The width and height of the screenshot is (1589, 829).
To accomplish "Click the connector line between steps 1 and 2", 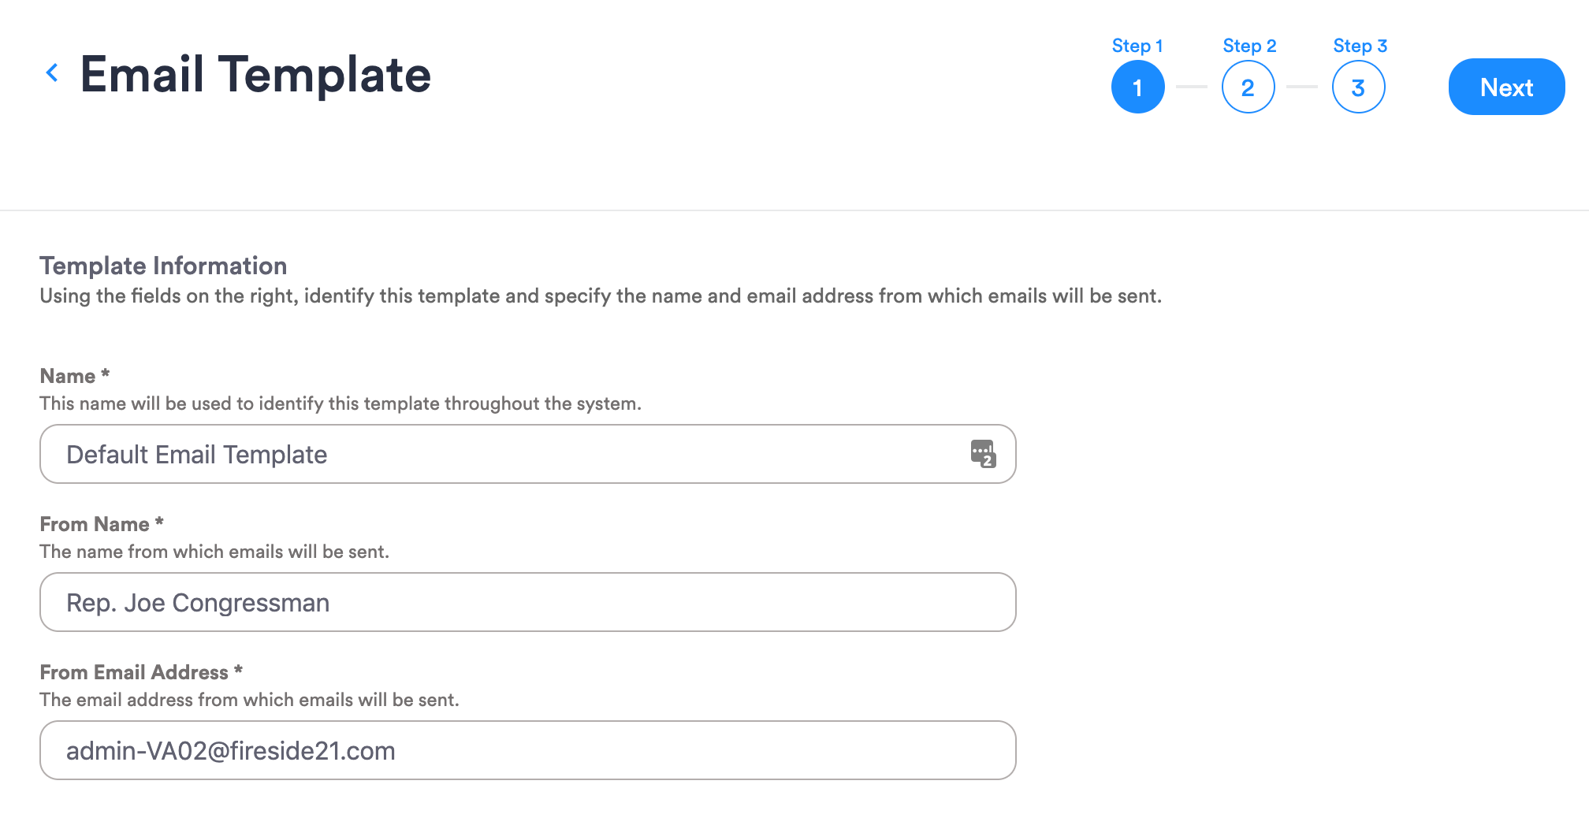I will [x=1192, y=87].
